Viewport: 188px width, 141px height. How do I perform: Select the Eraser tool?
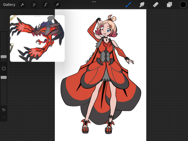pos(156,5)
